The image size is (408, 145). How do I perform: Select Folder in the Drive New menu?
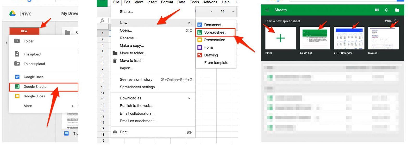coord(43,41)
